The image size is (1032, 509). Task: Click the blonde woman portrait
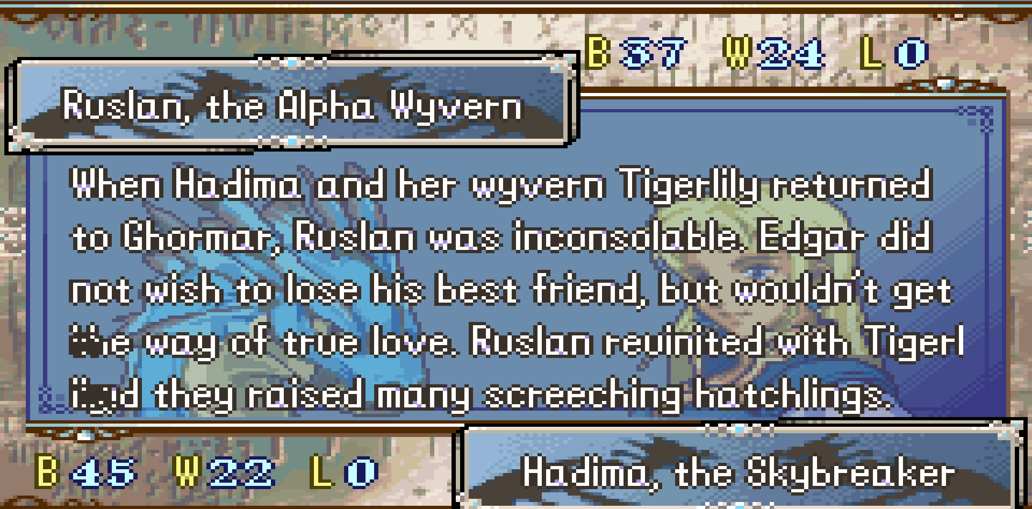[752, 301]
